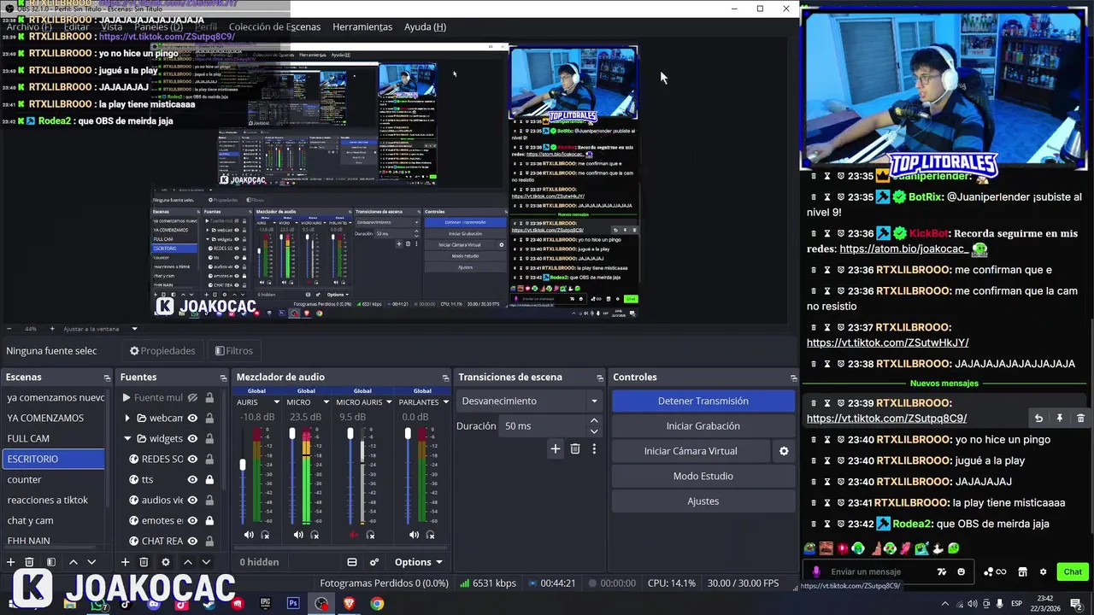The width and height of the screenshot is (1094, 615).
Task: Hide the tts source
Action: click(192, 479)
